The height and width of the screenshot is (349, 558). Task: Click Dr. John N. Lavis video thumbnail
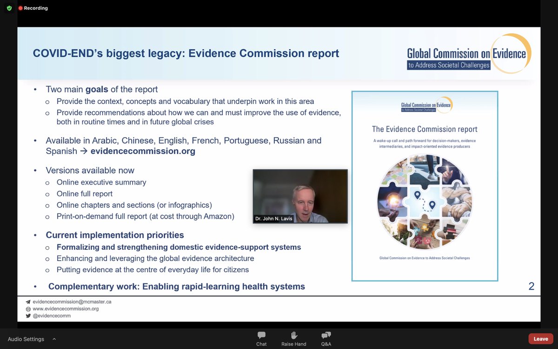click(300, 196)
